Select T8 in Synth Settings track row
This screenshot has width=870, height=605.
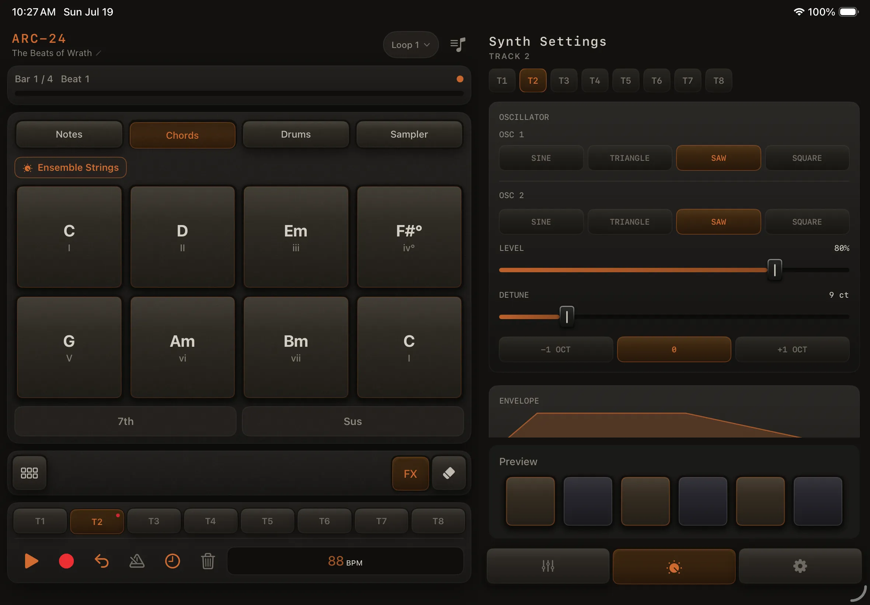click(x=718, y=81)
